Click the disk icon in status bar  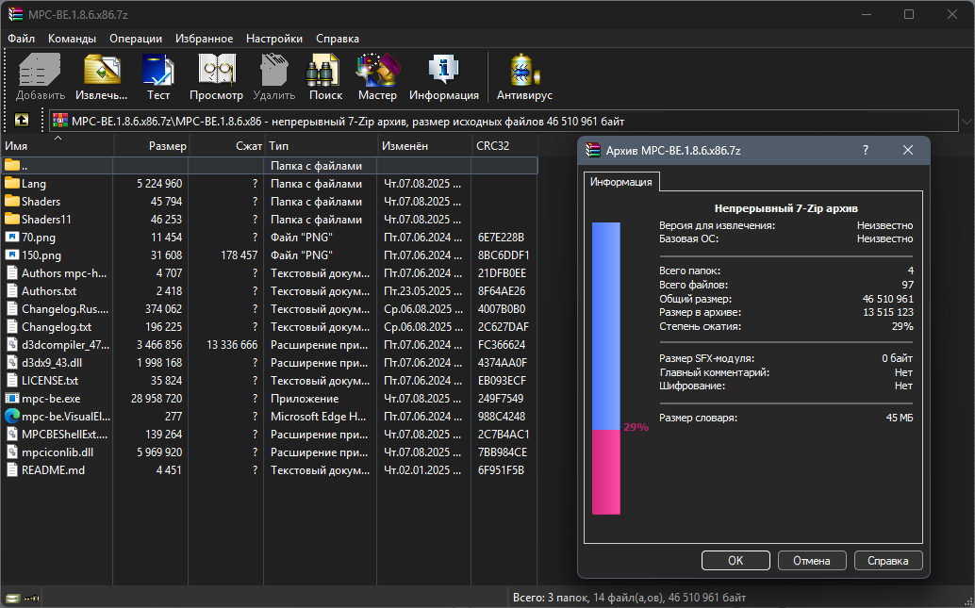tap(12, 598)
